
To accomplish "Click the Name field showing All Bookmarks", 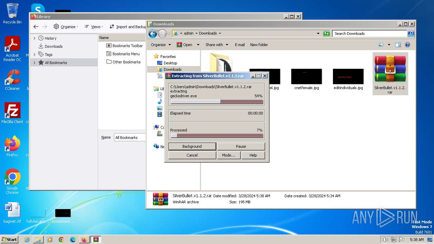I will click(x=130, y=137).
